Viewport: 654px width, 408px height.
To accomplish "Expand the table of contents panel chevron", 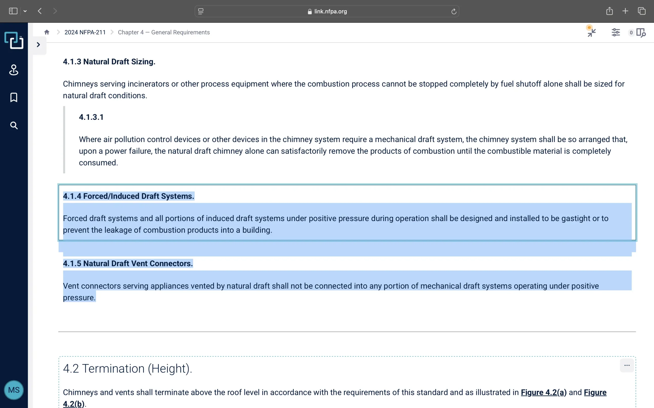I will tap(38, 45).
